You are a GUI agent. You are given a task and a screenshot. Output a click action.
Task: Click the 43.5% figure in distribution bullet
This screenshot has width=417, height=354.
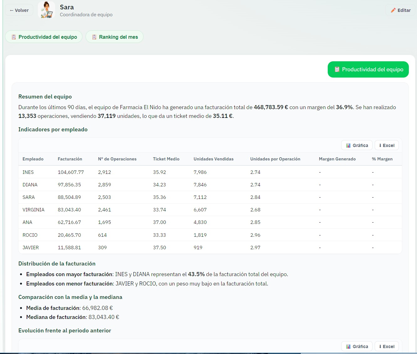coord(196,274)
